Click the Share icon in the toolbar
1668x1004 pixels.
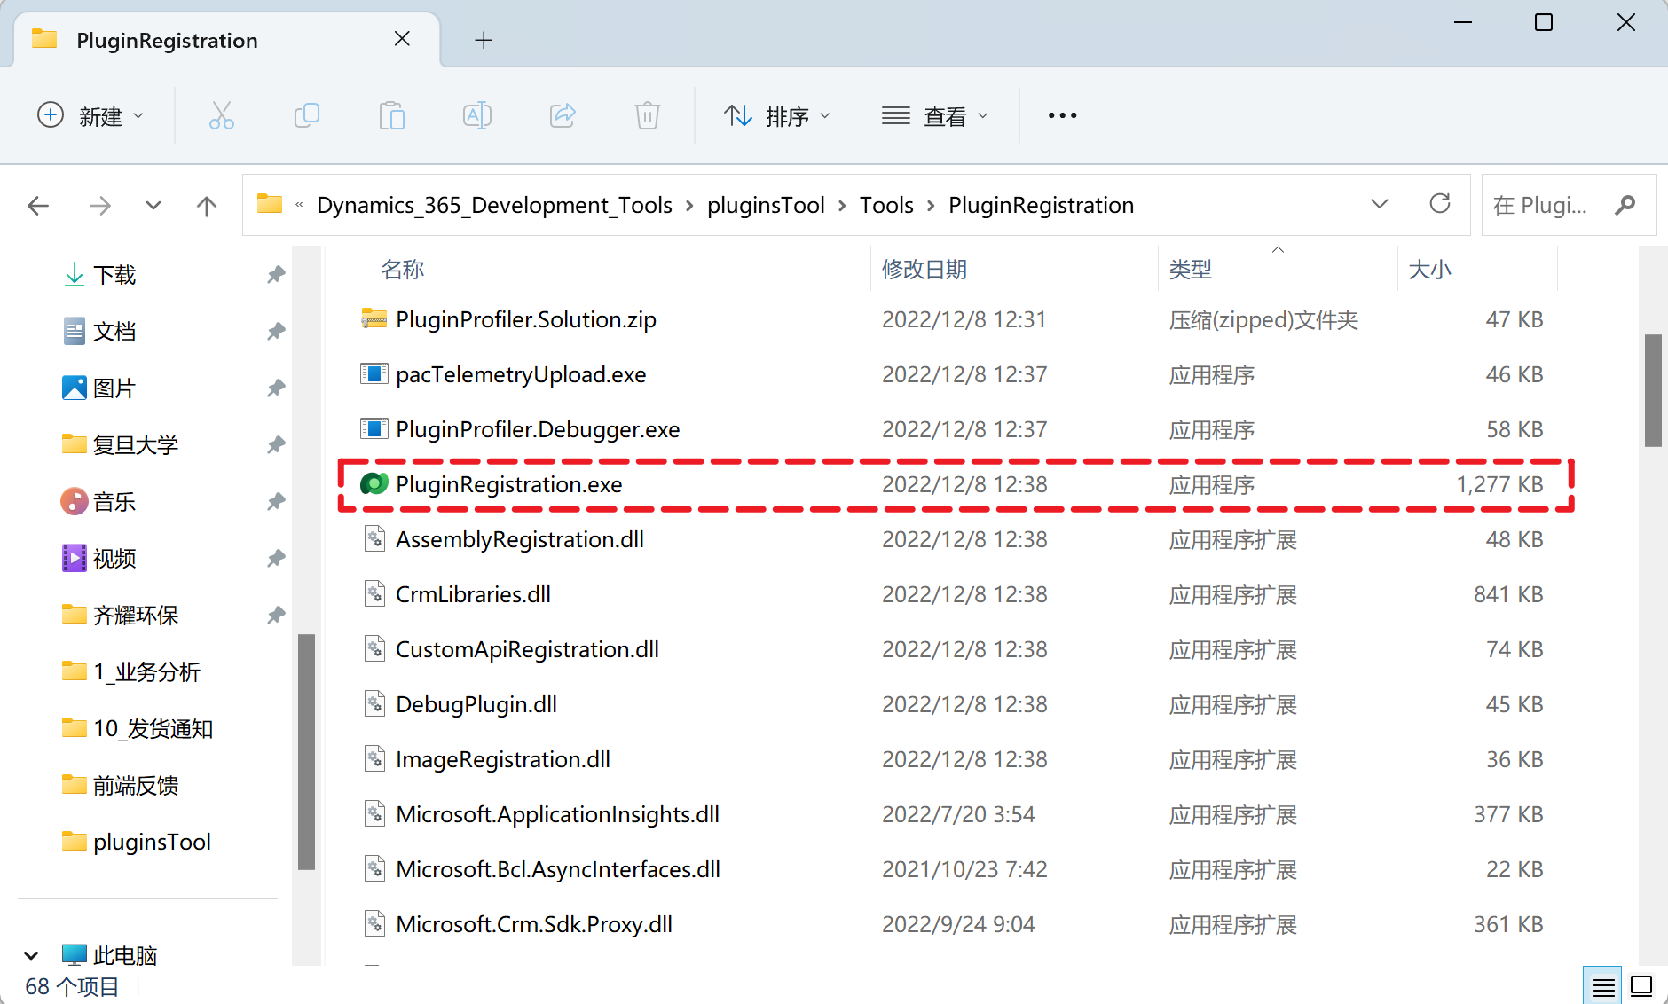click(x=562, y=115)
